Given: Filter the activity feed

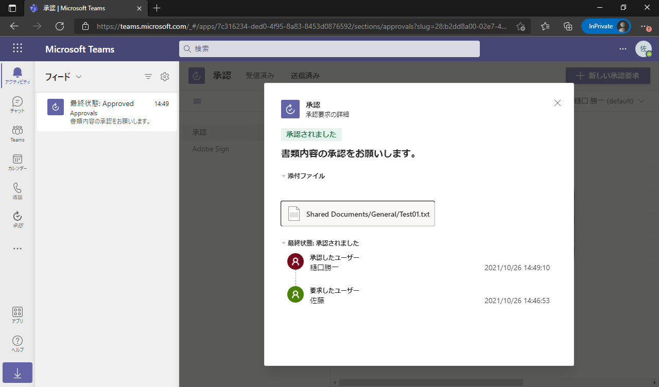Looking at the screenshot, I should pos(148,77).
